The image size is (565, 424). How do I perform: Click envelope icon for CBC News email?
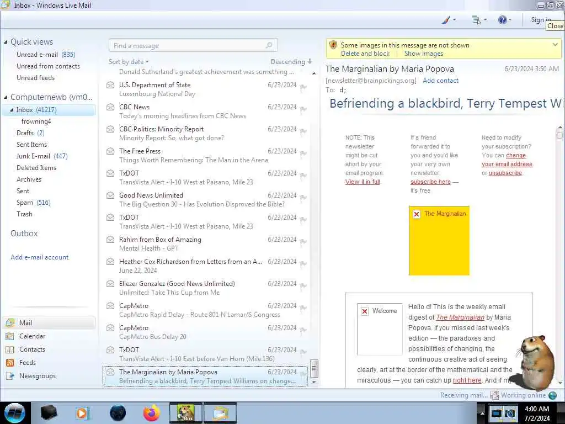tap(110, 107)
